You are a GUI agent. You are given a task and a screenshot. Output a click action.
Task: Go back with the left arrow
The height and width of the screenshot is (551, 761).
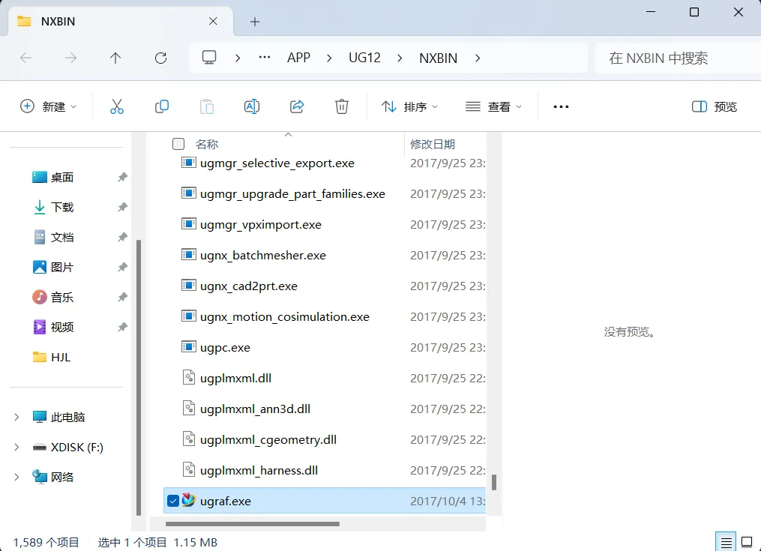click(25, 58)
